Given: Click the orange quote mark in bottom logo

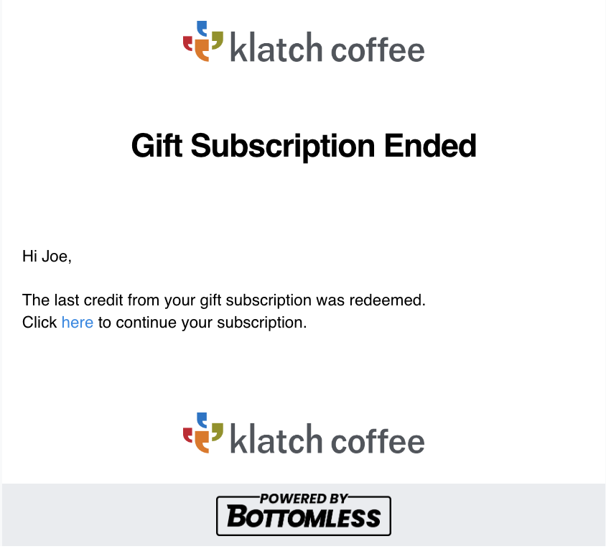Looking at the screenshot, I should [202, 442].
